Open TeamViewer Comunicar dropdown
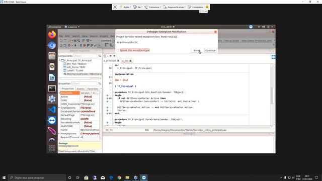 pyautogui.click(x=153, y=7)
